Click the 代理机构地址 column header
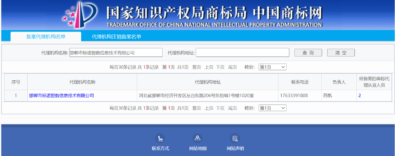The width and height of the screenshot is (395, 156). click(208, 82)
